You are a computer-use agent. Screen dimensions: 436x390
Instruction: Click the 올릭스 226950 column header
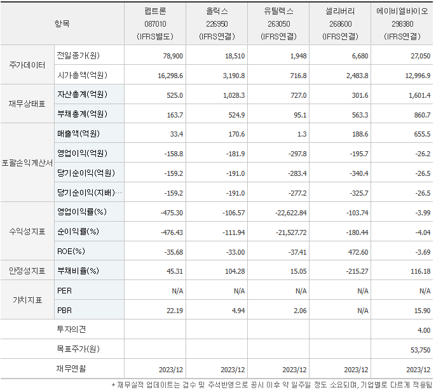tap(217, 24)
